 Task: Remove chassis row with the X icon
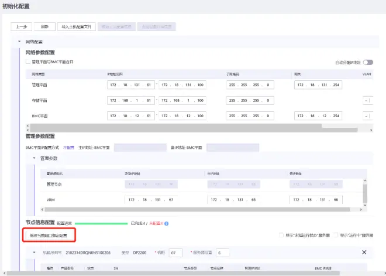tap(364, 253)
